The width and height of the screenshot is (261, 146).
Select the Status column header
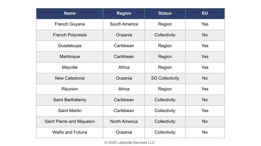pos(165,13)
